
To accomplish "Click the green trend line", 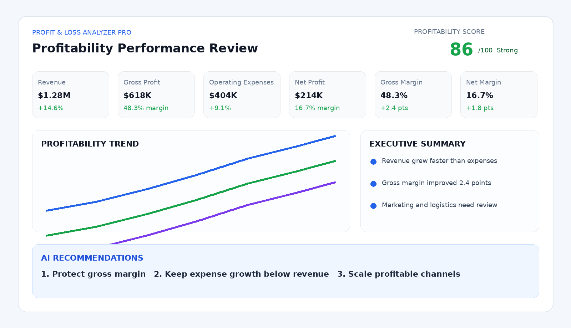I will tap(196, 200).
